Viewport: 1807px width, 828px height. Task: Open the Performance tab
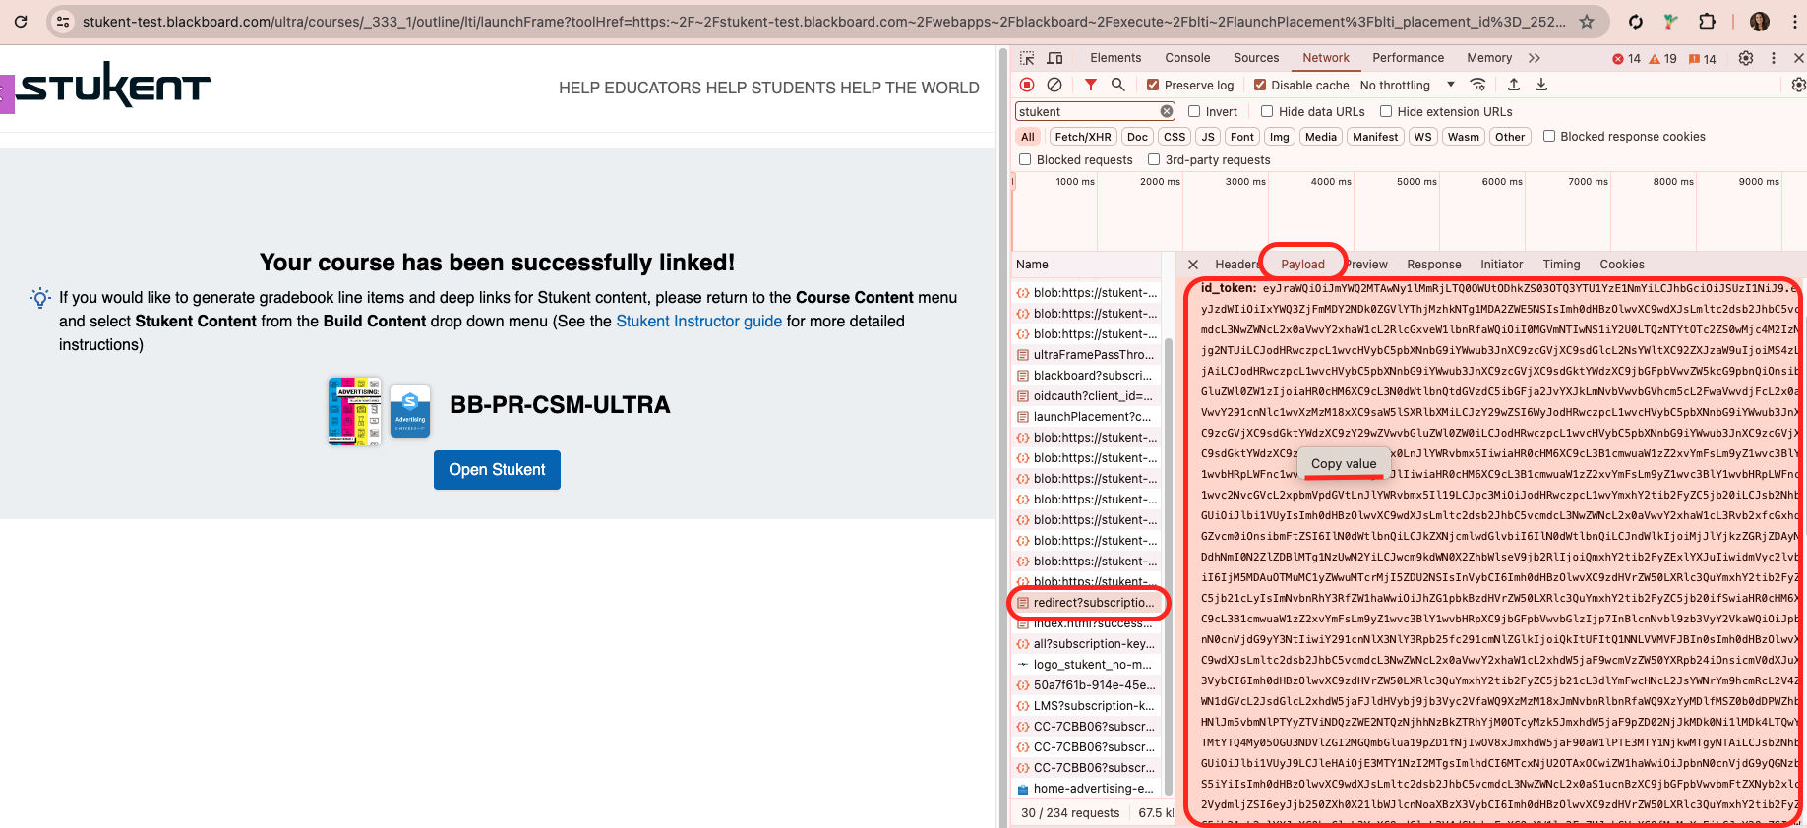[1408, 58]
